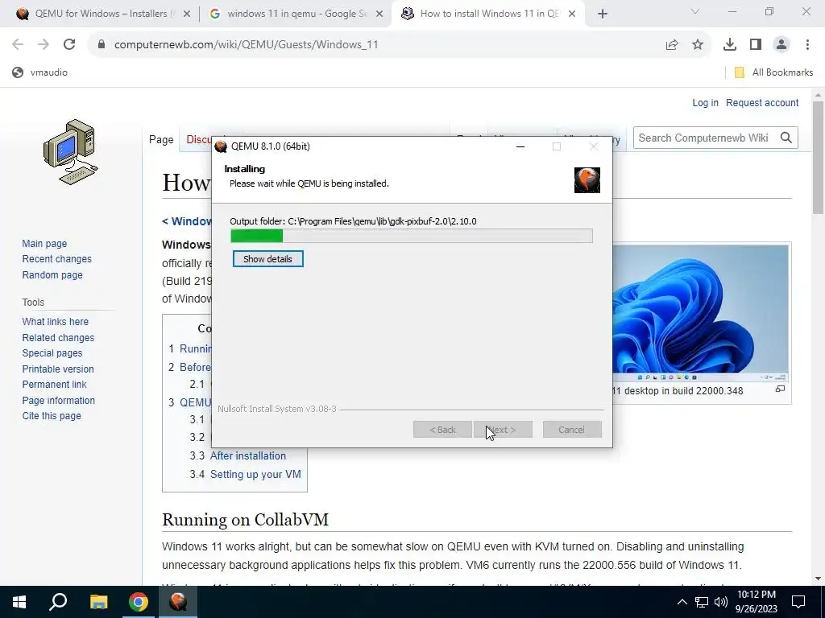Go forward using the Chrome arrow
This screenshot has height=618, width=825.
[x=44, y=45]
